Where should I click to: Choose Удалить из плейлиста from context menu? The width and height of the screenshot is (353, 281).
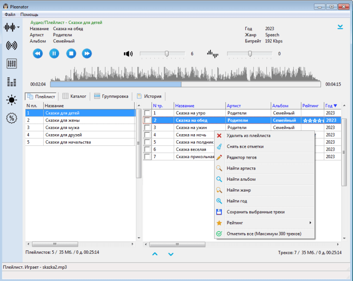click(x=248, y=136)
